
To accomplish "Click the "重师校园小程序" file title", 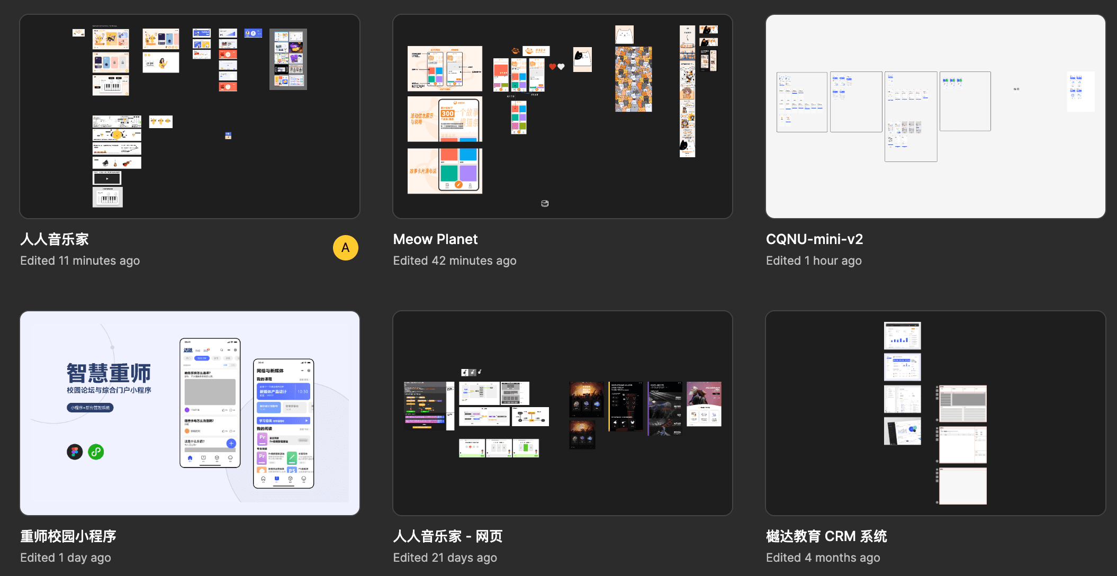I will pos(68,536).
